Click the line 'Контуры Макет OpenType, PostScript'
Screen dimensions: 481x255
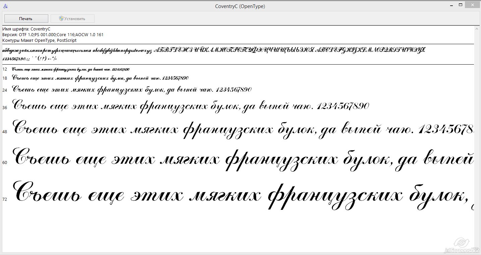coord(39,40)
